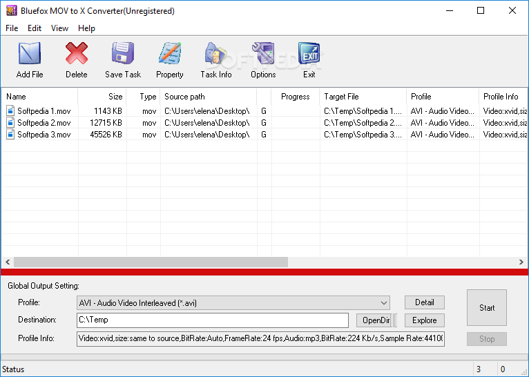The height and width of the screenshot is (377, 529).
Task: Open the View menu
Action: (59, 28)
